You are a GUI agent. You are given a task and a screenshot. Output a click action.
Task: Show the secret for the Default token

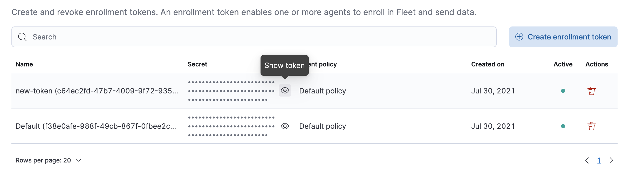(285, 126)
